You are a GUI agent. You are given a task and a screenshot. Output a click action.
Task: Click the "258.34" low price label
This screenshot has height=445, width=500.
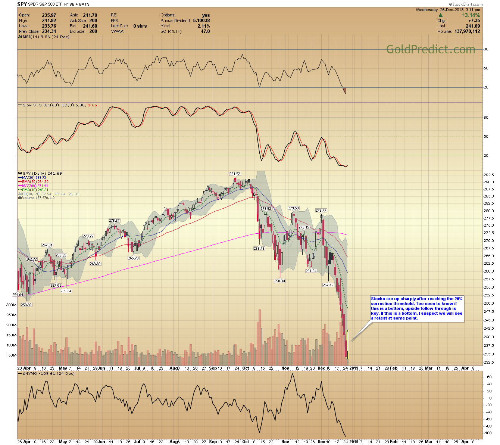pos(280,281)
